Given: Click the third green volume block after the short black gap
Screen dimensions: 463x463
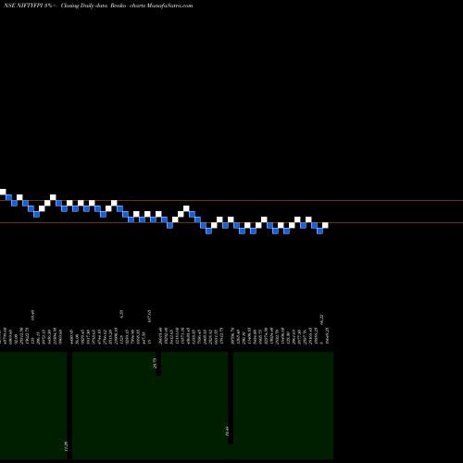Looking at the screenshot, I should [x=194, y=406].
